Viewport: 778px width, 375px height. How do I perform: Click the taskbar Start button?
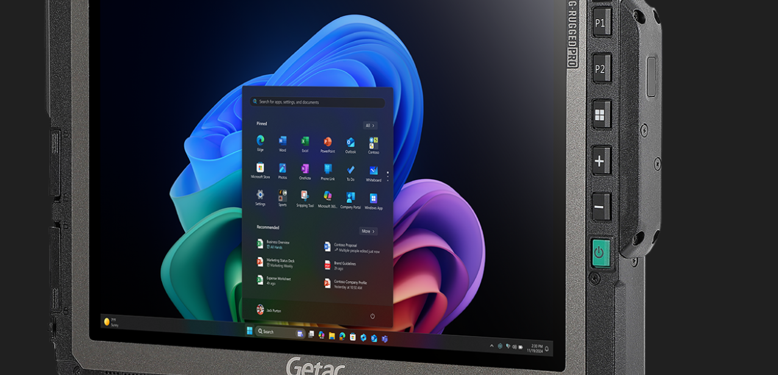pos(249,330)
